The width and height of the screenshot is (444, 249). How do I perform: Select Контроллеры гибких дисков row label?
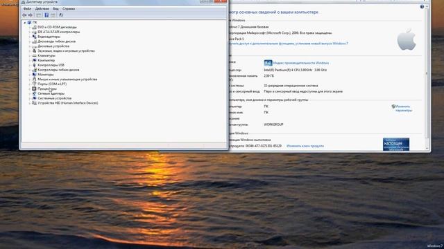click(x=58, y=70)
